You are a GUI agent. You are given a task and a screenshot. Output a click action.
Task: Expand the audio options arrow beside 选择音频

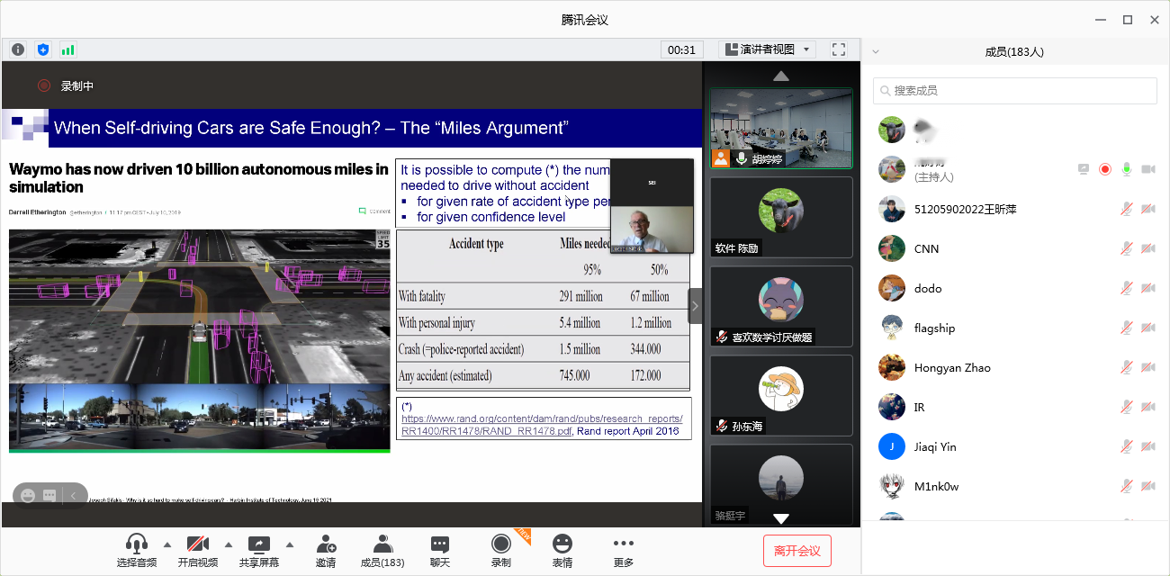click(166, 544)
